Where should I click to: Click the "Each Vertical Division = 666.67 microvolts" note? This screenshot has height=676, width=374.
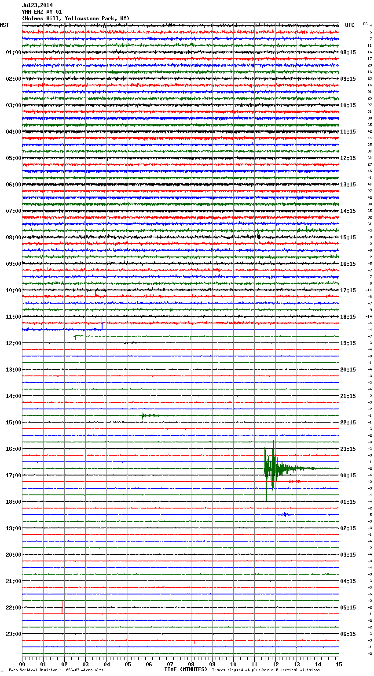coord(56,670)
